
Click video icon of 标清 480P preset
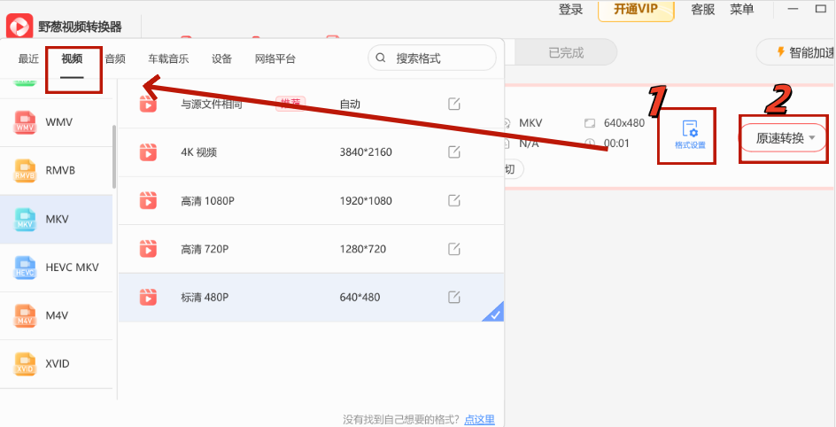click(x=148, y=297)
